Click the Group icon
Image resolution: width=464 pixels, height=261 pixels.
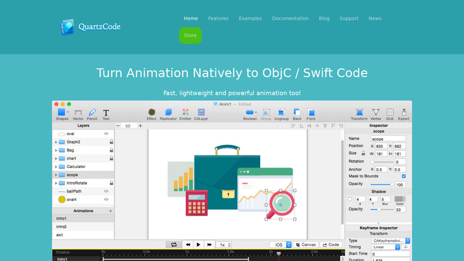[266, 112]
